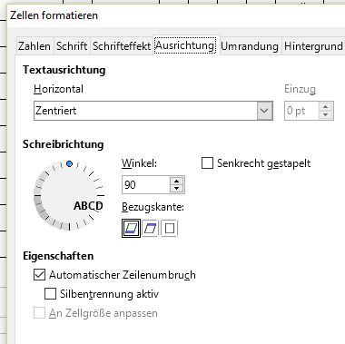Viewport: 345px width, 344px height.
Task: Open the Horizontal alignment dropdown arrow
Action: pos(264,111)
